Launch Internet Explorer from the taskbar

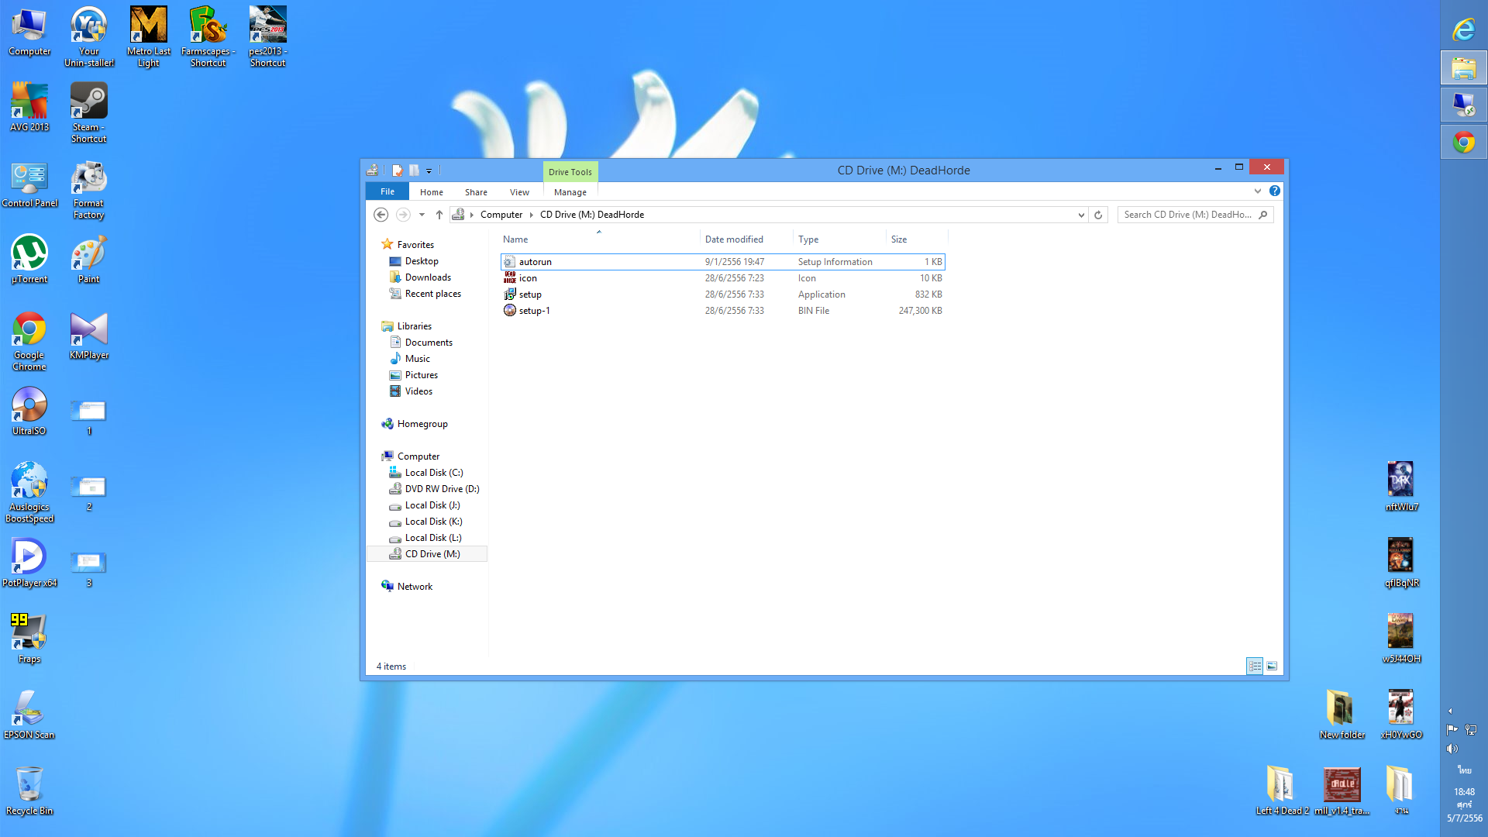1463,30
